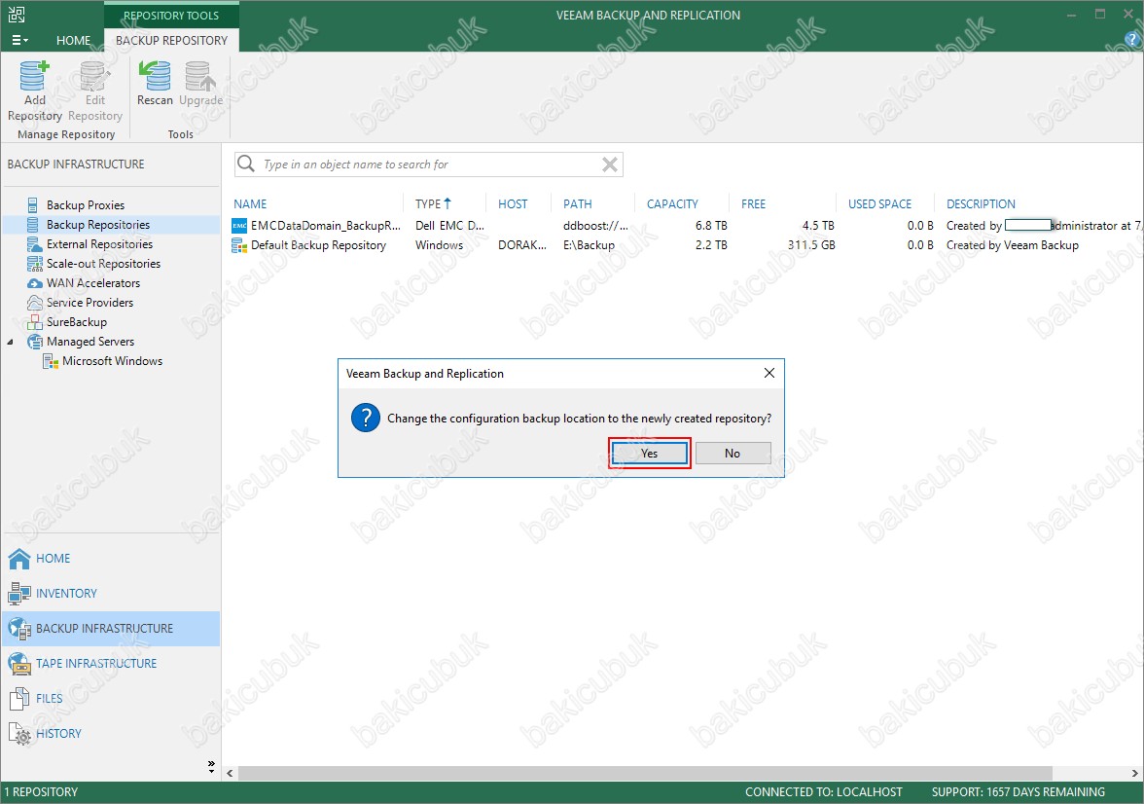Open help via the question mark icon
The width and height of the screenshot is (1144, 804).
[x=1132, y=40]
